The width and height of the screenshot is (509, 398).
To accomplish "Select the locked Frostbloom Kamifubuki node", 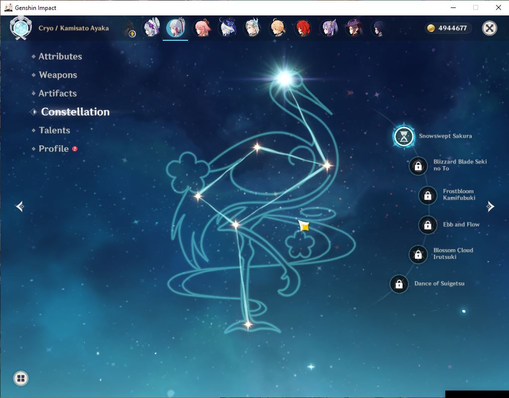I will pyautogui.click(x=428, y=196).
